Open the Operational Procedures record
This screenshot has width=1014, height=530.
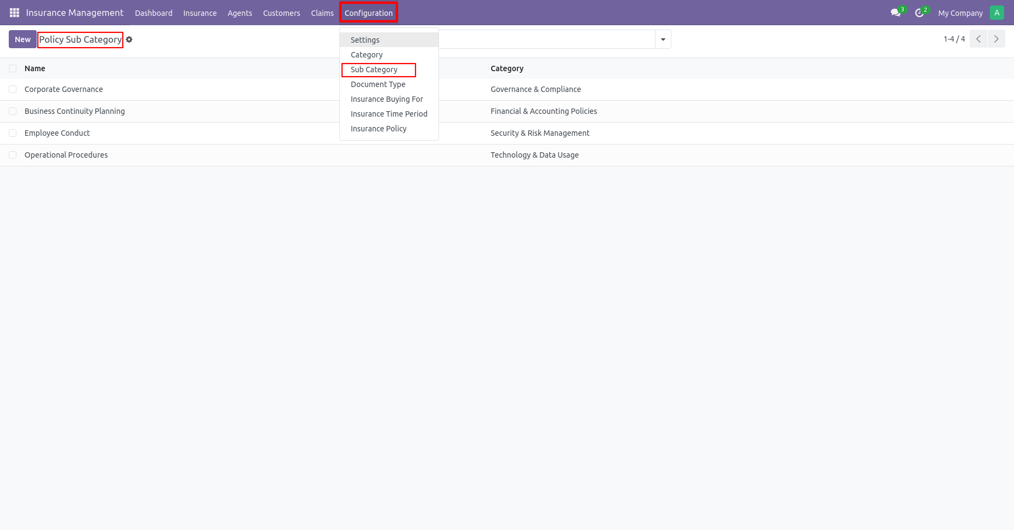pyautogui.click(x=66, y=155)
